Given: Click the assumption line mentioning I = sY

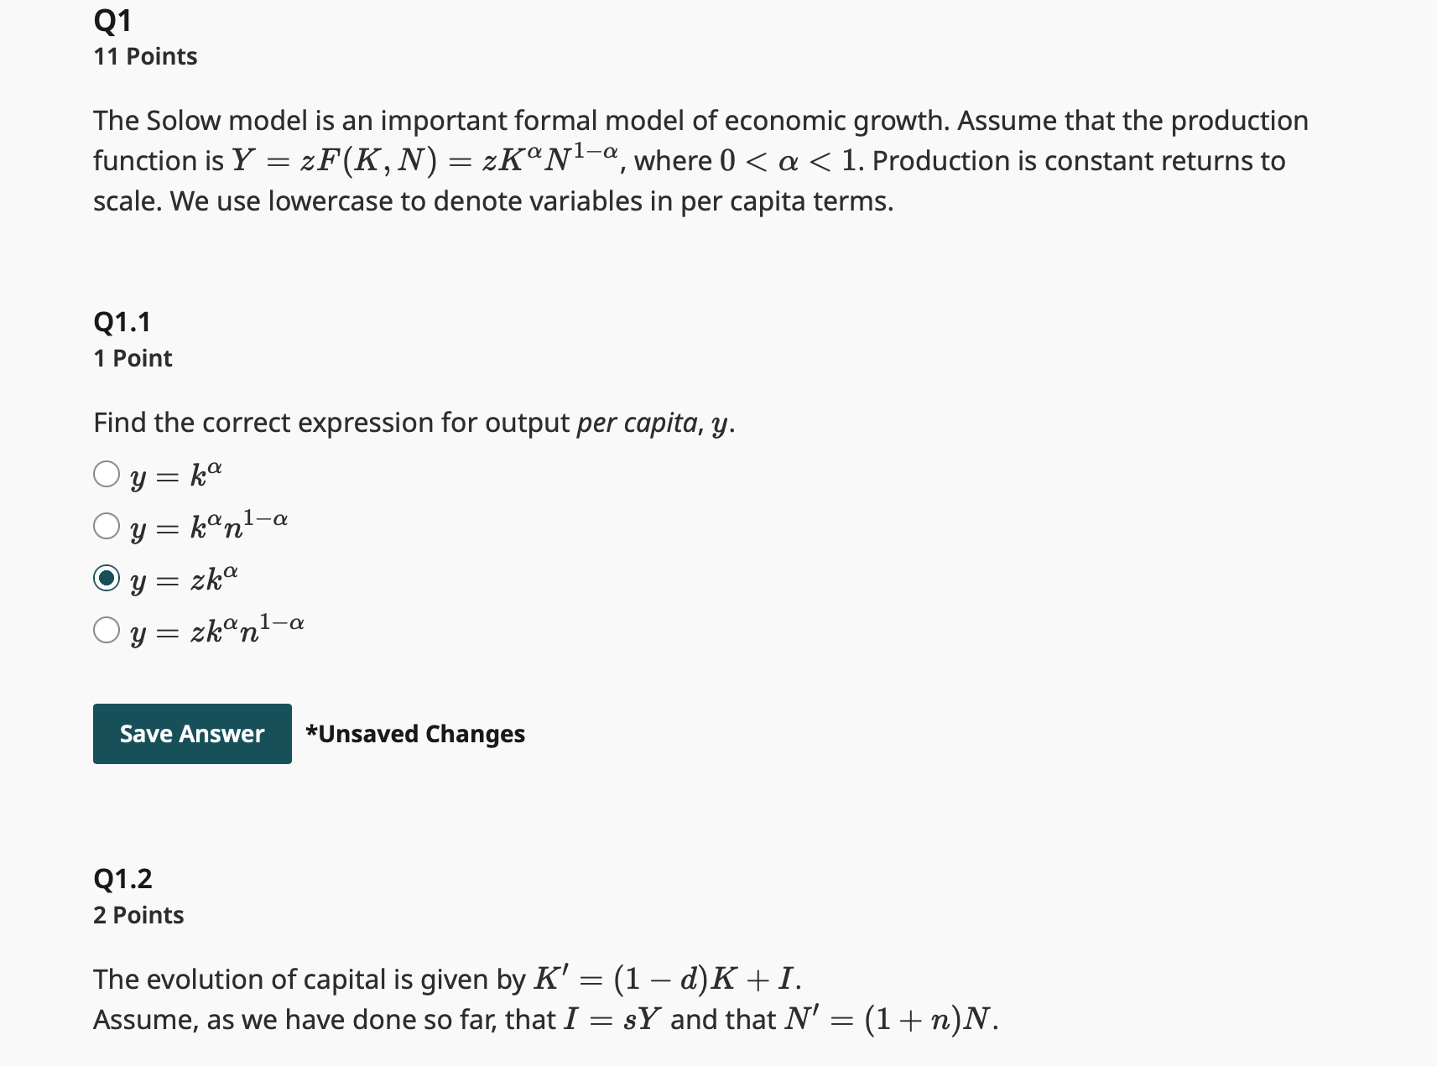Looking at the screenshot, I should [544, 1019].
